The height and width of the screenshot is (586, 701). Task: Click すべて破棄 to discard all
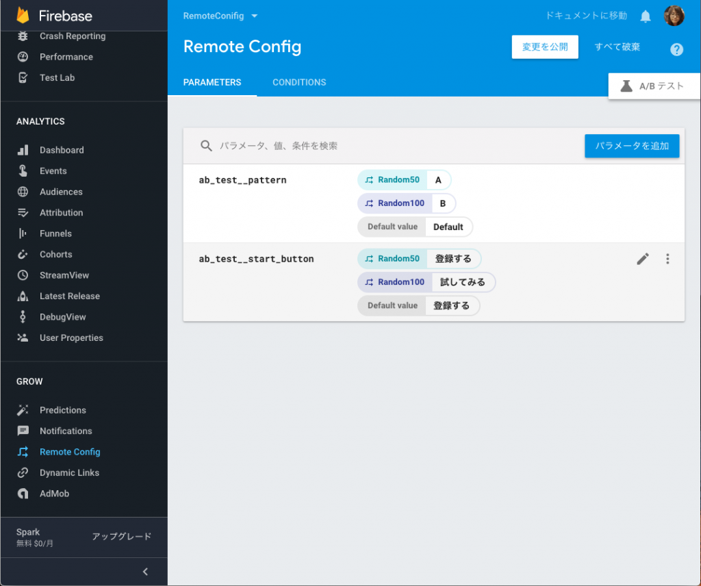click(617, 47)
